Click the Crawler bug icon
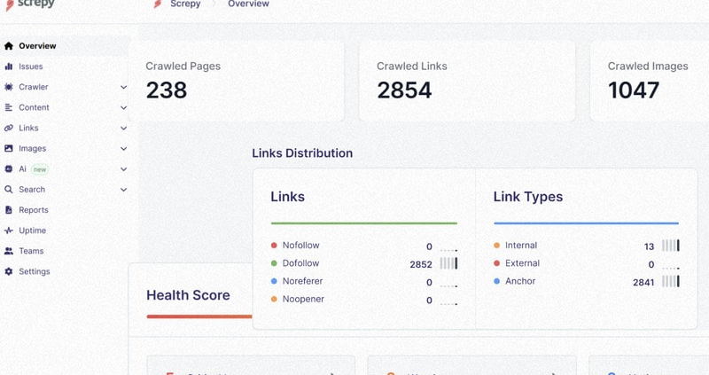 point(9,87)
